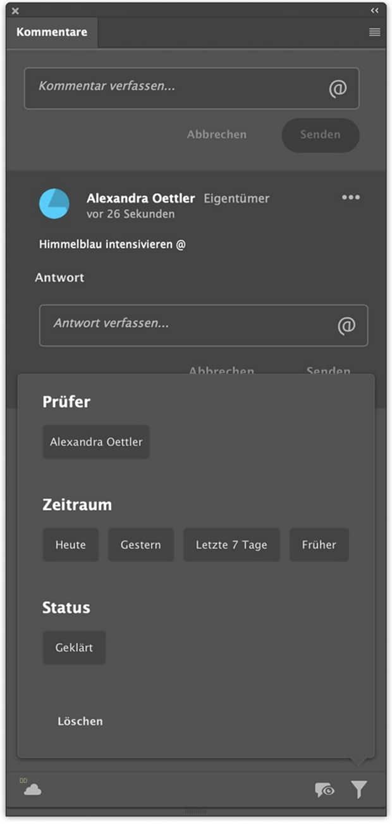Click the filter funnel icon
Image resolution: width=392 pixels, height=824 pixels.
coord(358,789)
